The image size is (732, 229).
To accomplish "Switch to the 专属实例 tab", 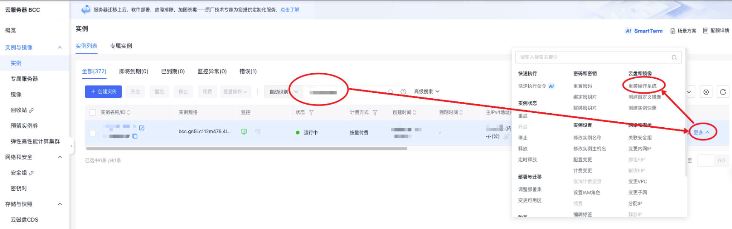I will (121, 46).
